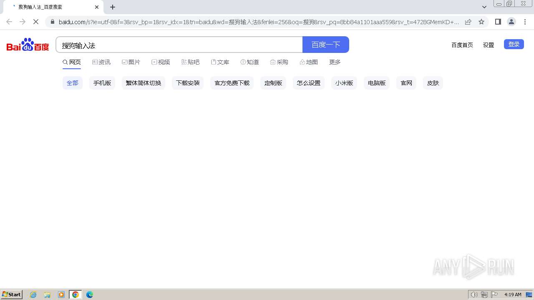Click the search box with 搜狗输入法
The width and height of the screenshot is (534, 300).
click(x=179, y=45)
